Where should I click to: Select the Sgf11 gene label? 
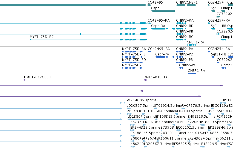pos(215,8)
